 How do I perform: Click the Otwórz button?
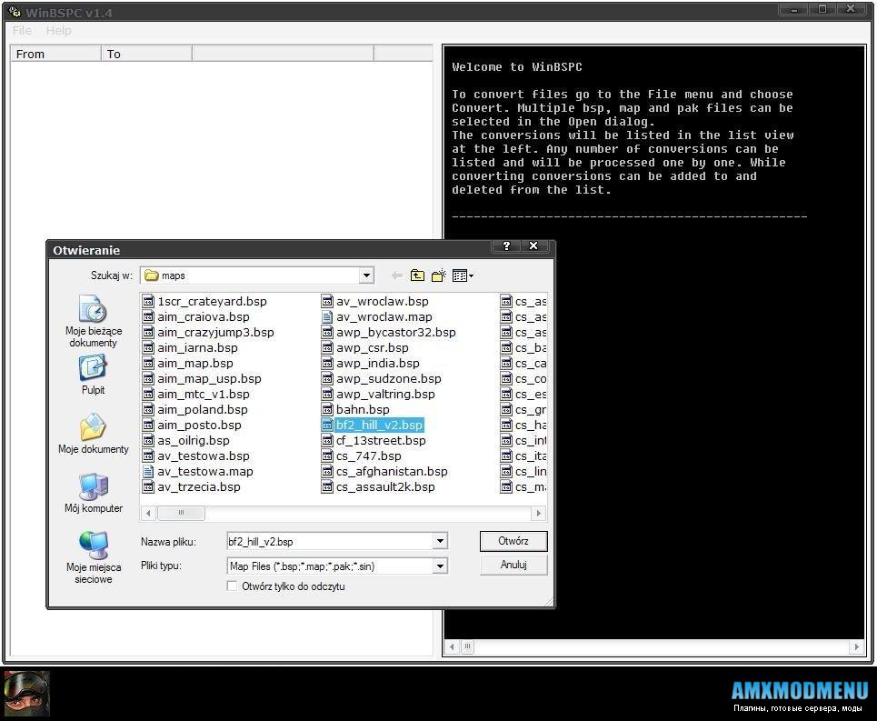[x=513, y=541]
